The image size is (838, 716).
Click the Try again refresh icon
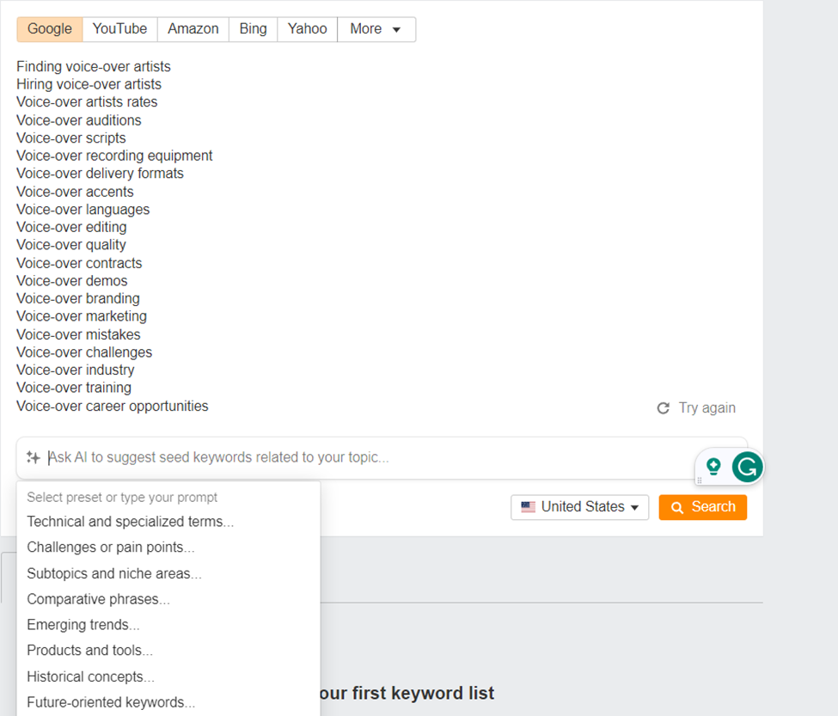click(x=664, y=408)
